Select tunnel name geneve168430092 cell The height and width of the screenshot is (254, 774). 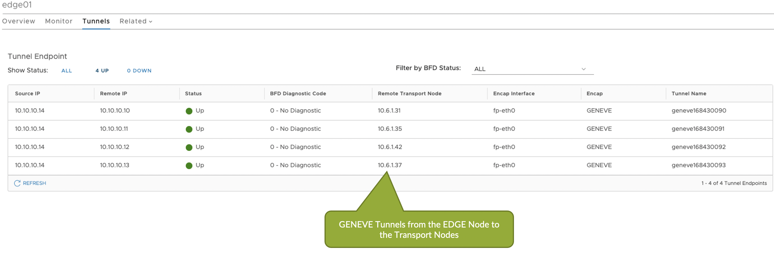pyautogui.click(x=698, y=147)
